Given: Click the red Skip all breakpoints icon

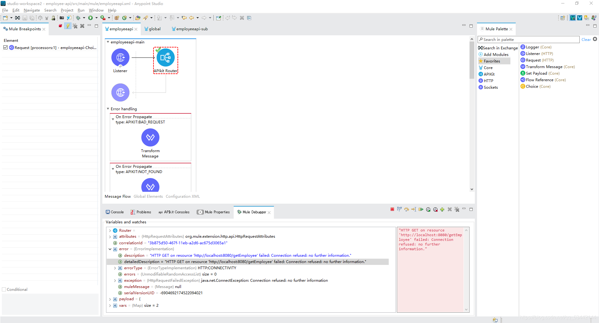Looking at the screenshot, I should click(60, 26).
